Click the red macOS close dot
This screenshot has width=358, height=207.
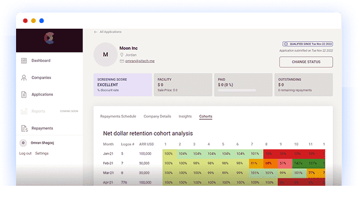(25, 21)
